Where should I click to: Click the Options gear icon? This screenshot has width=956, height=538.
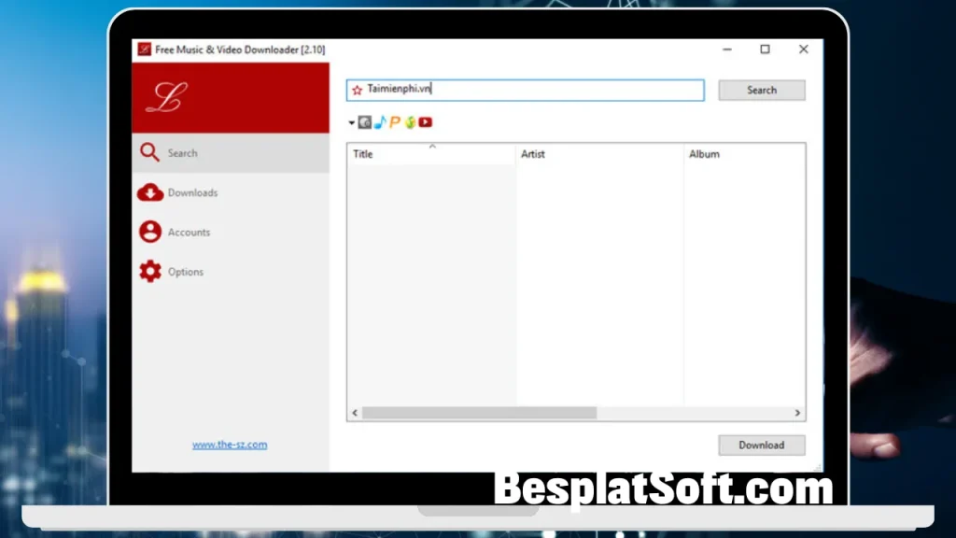pyautogui.click(x=149, y=272)
